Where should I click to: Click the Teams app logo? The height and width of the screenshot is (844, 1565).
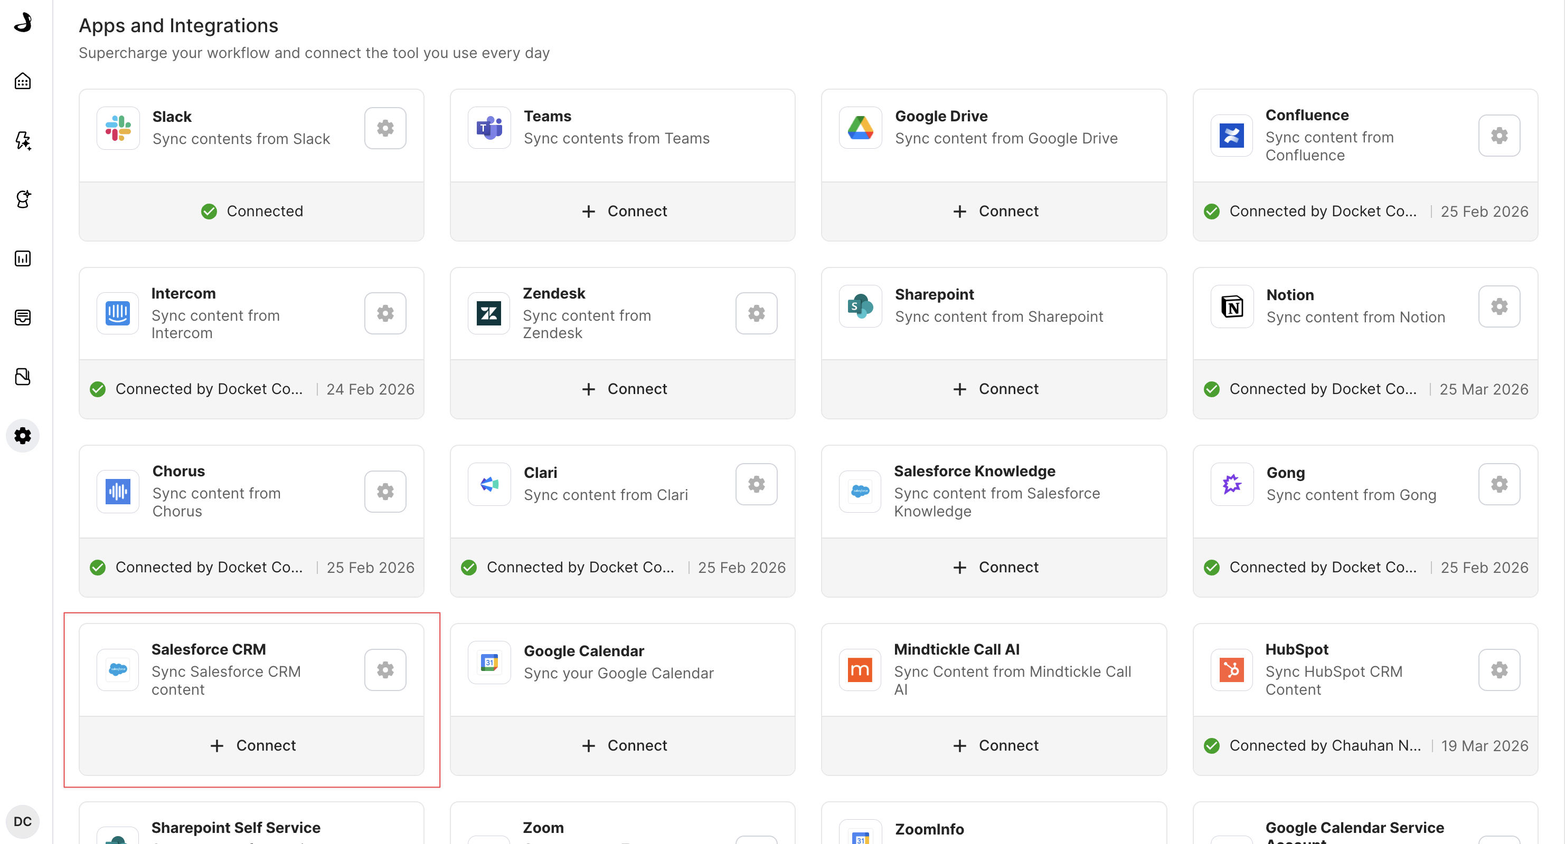[x=489, y=128]
